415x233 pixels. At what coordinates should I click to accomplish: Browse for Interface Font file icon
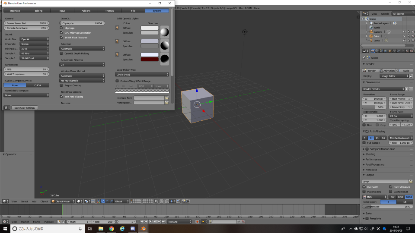[x=166, y=98]
